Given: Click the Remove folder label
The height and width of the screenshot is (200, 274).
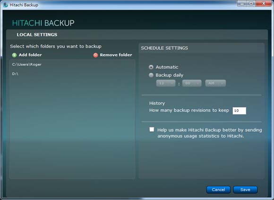Looking at the screenshot, I should click(x=116, y=55).
